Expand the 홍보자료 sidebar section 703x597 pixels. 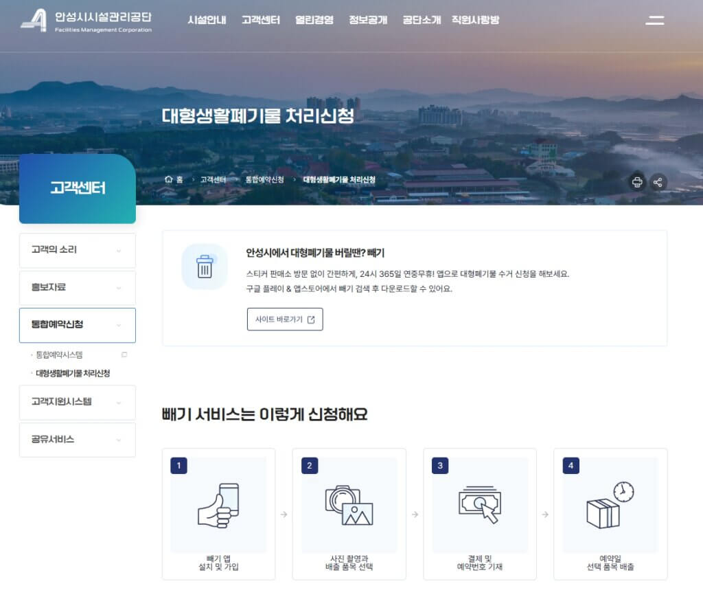(x=77, y=287)
